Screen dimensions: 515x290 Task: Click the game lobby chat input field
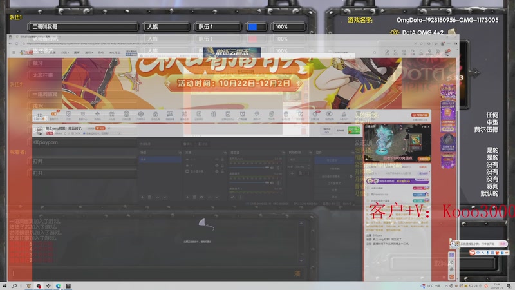154,273
